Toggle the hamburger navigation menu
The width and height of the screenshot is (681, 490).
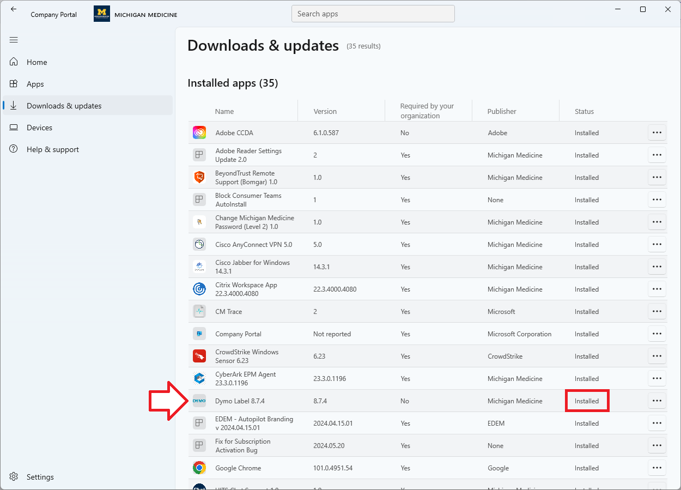(14, 40)
